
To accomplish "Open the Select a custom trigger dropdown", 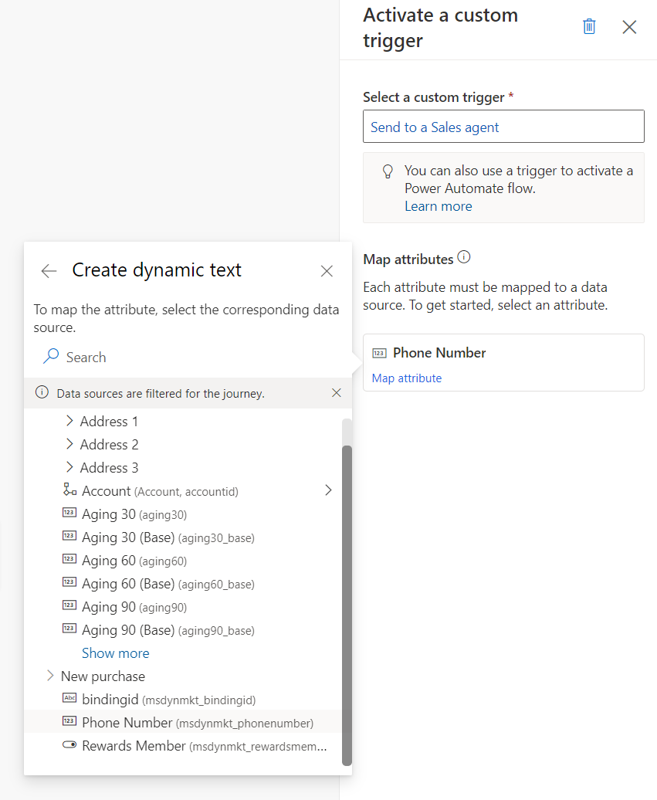I will pos(503,127).
